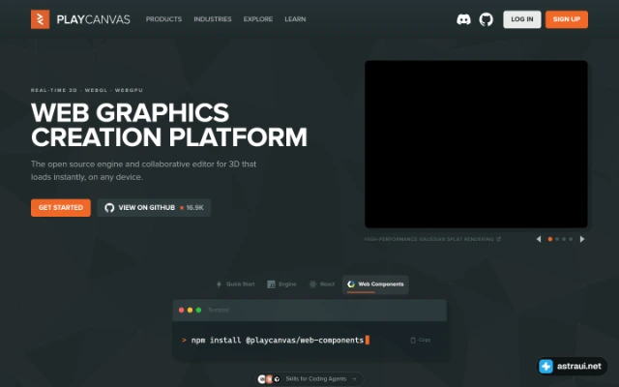Show previous carousel slide arrow

tap(539, 239)
